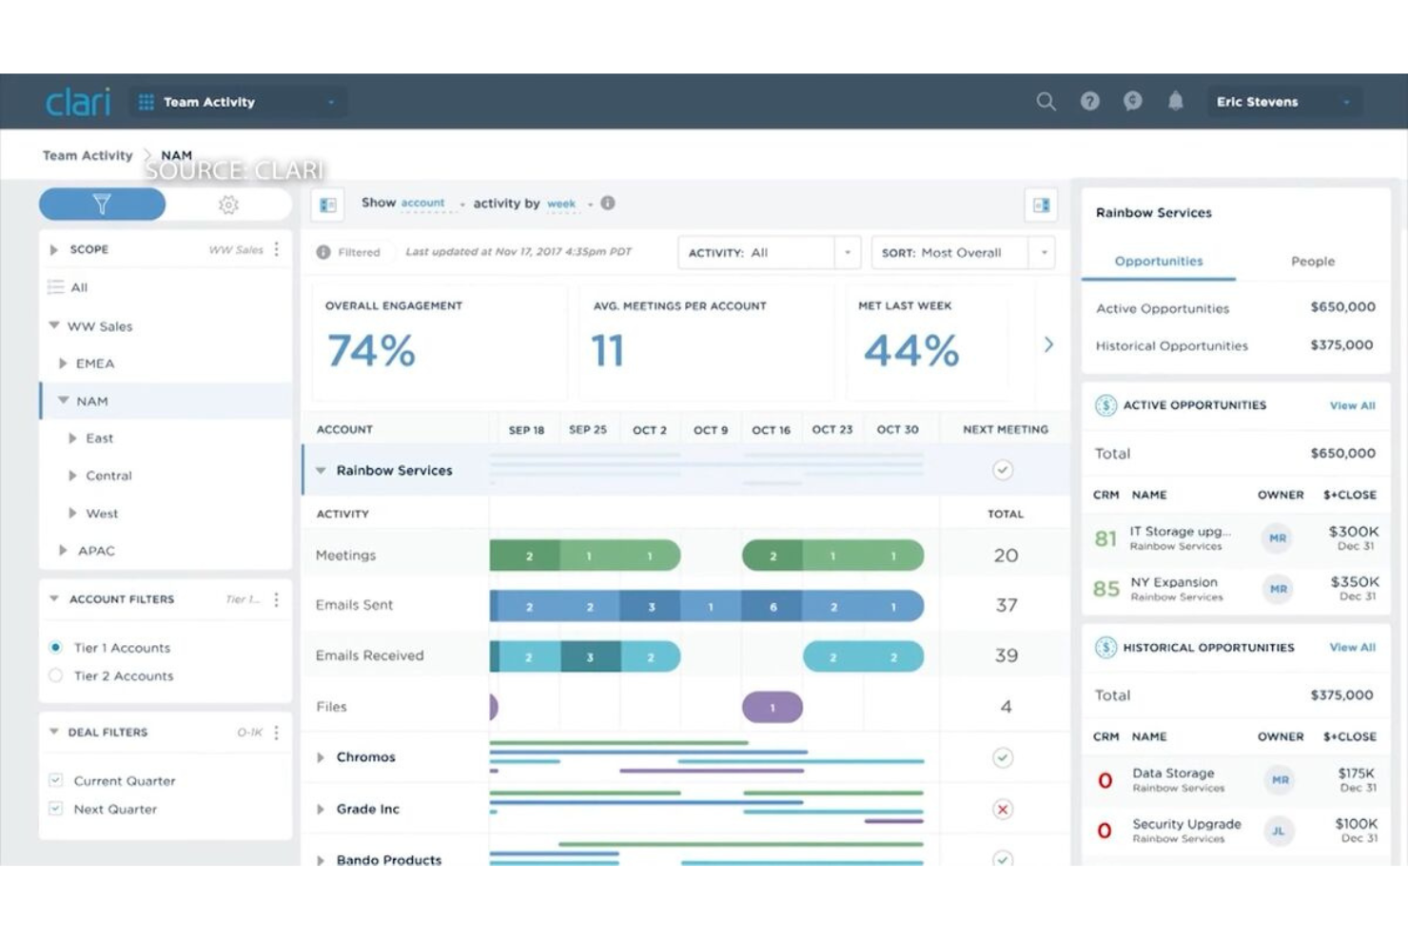This screenshot has height=939, width=1408.
Task: Open the Security Upgrade opportunity
Action: [1186, 824]
